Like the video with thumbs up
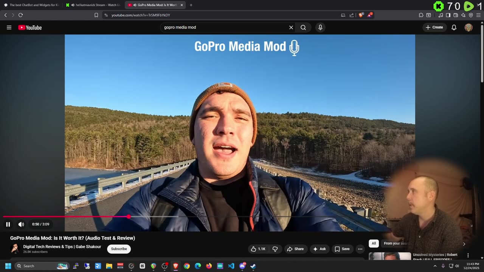Viewport: 484px width, 272px height. pyautogui.click(x=258, y=249)
